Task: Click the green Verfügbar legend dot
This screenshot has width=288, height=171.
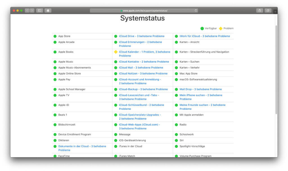Action: (202, 28)
